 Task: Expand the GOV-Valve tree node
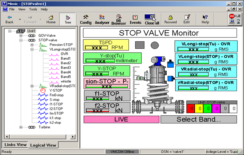(21, 36)
